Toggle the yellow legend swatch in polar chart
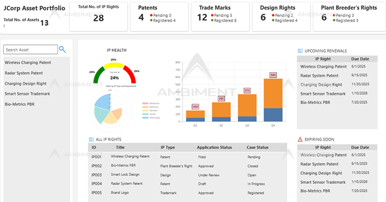This screenshot has height=202, width=386. pyautogui.click(x=145, y=111)
